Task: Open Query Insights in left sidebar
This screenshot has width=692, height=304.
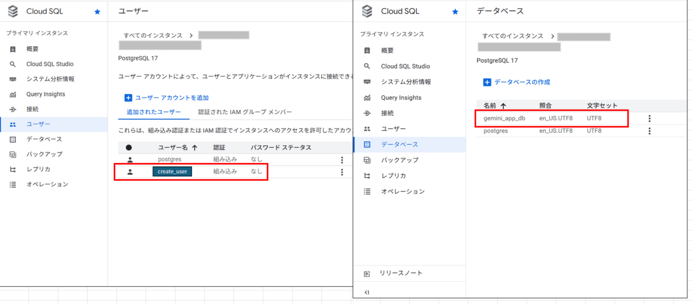Action: [45, 94]
